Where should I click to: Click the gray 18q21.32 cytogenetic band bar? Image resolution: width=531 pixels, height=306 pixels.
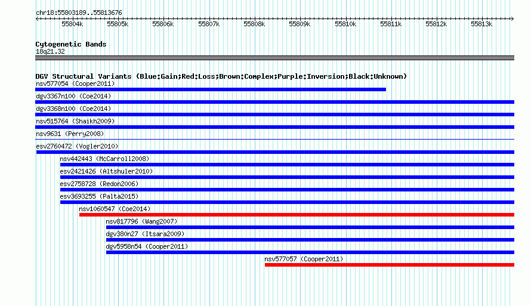coord(274,58)
